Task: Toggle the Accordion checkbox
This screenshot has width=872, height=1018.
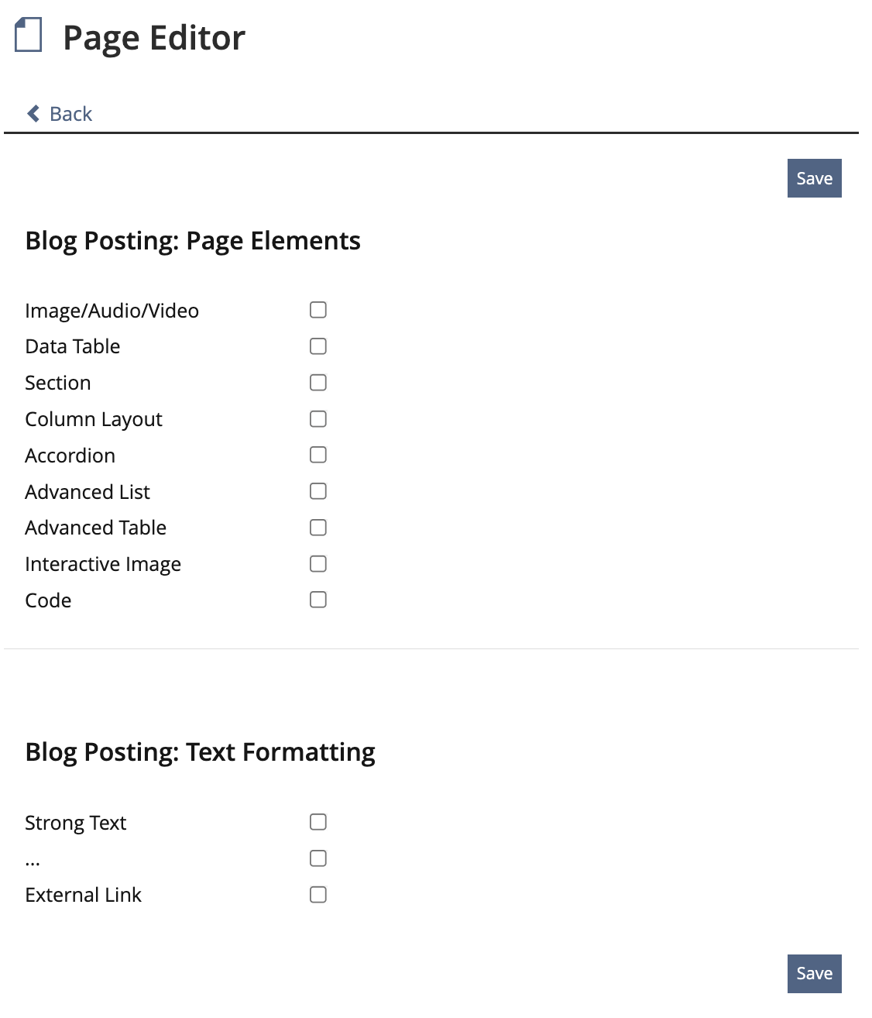Action: (x=318, y=455)
